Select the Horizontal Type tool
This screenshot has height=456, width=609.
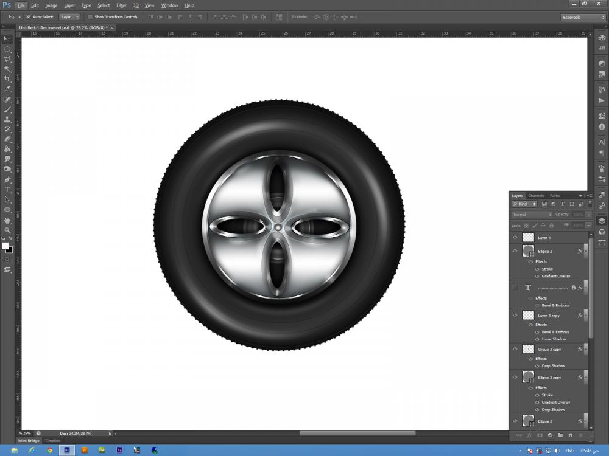pos(7,190)
